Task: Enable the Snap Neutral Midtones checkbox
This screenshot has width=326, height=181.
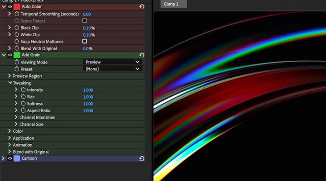Action: click(85, 41)
